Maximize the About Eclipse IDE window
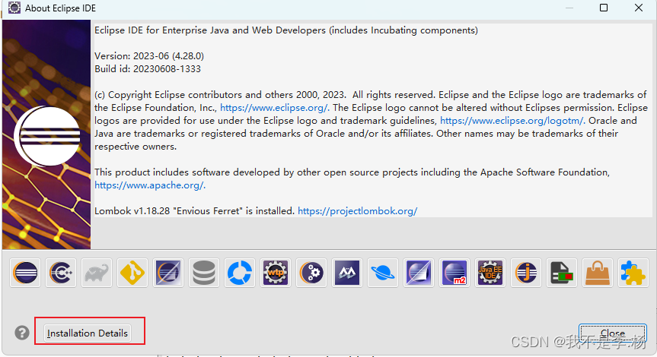This screenshot has width=657, height=357. (x=604, y=8)
